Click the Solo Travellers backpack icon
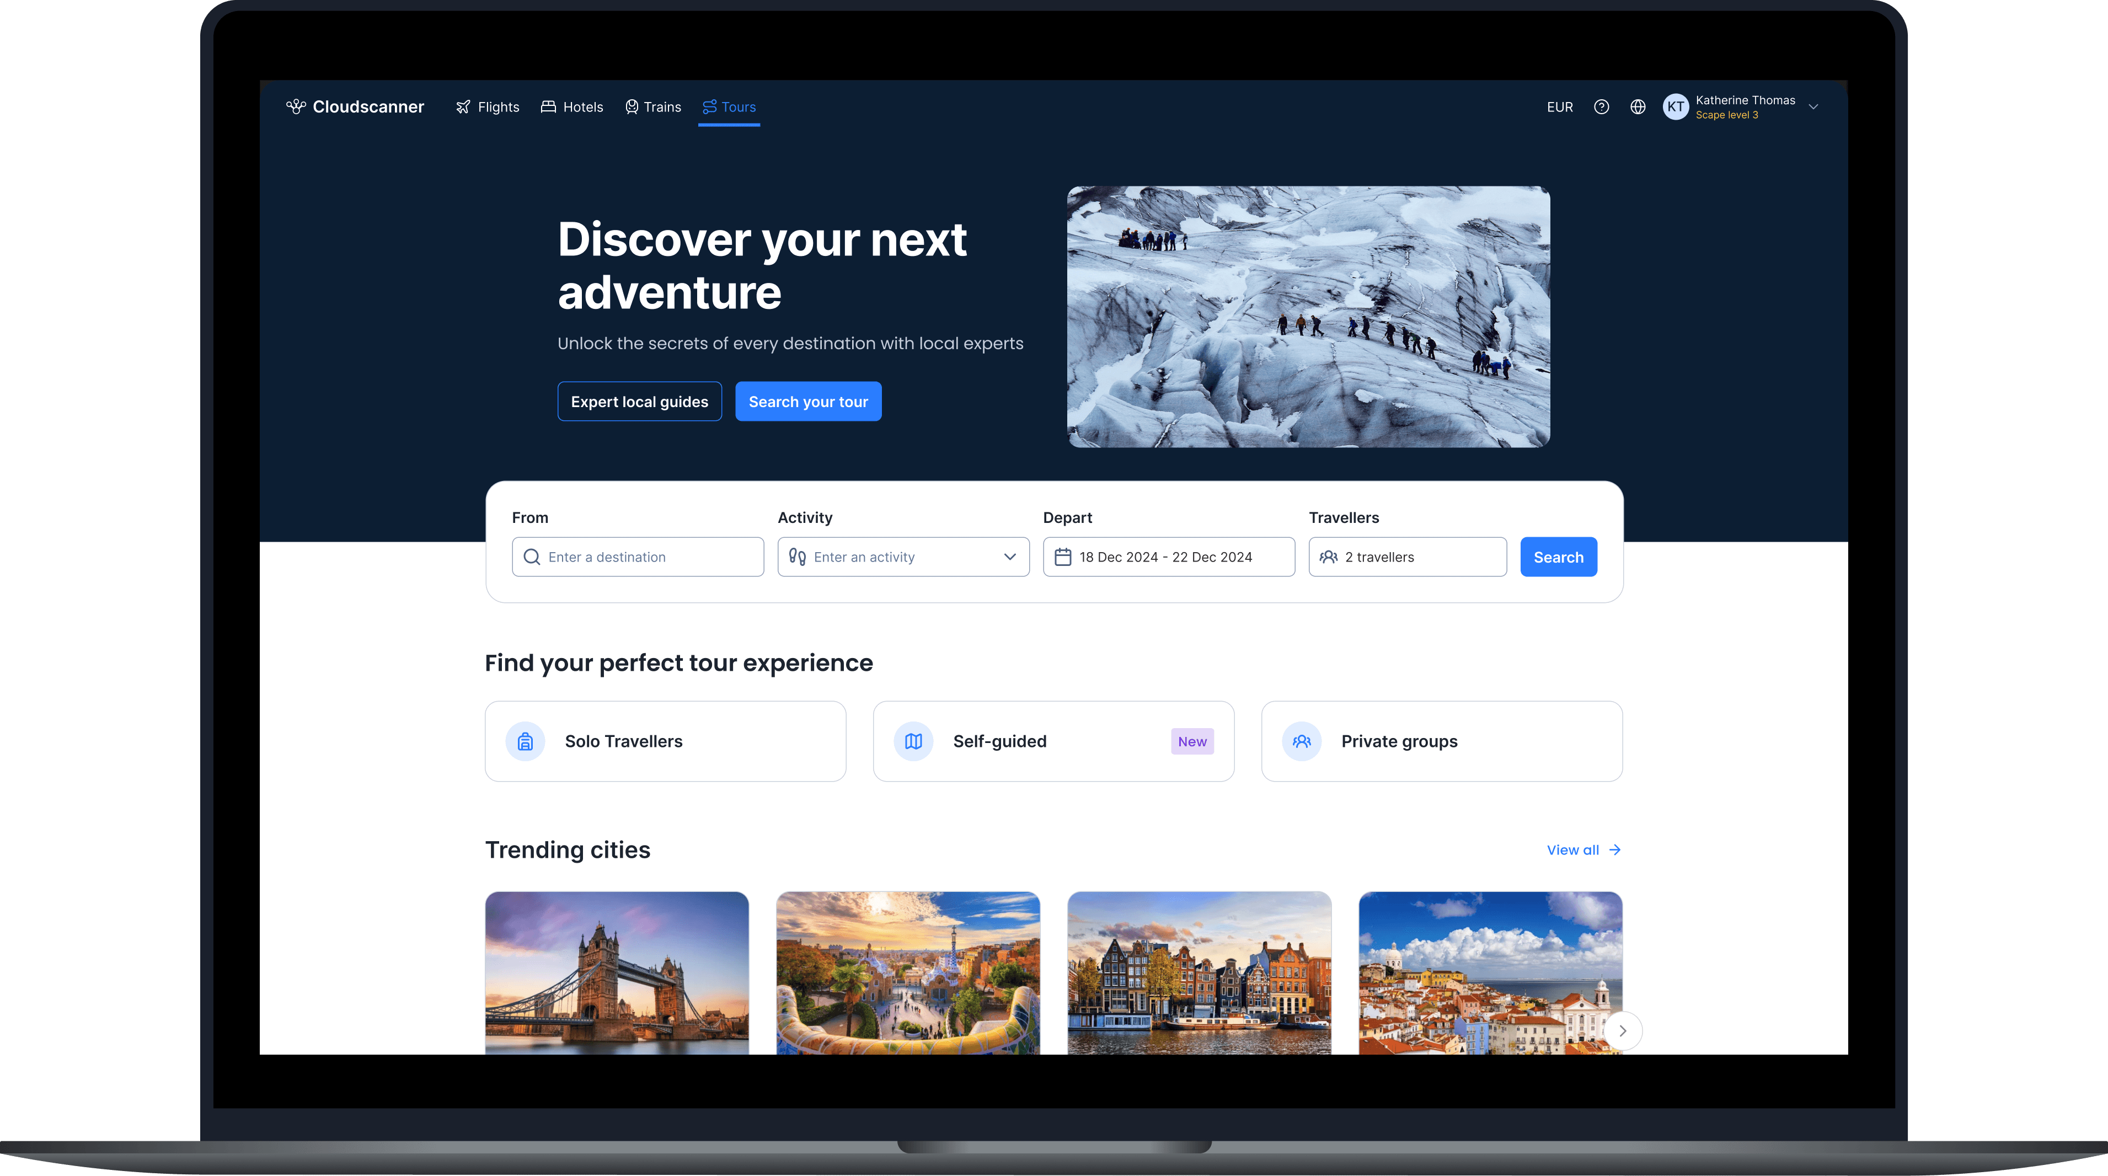 [x=526, y=741]
